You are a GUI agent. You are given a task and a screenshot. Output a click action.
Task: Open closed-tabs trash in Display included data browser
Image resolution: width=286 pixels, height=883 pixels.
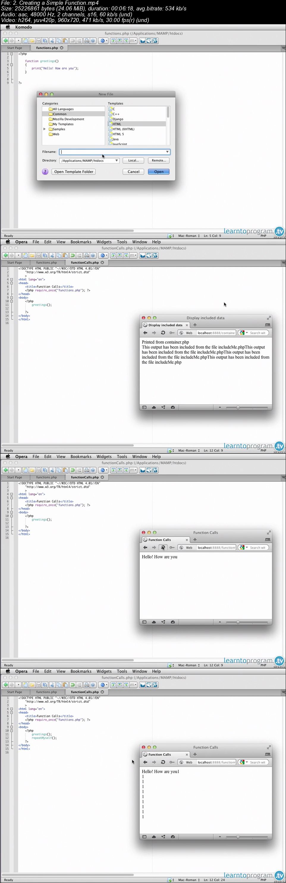[268, 325]
